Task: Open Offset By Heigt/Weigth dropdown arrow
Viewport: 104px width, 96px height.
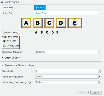Action: click(x=100, y=77)
